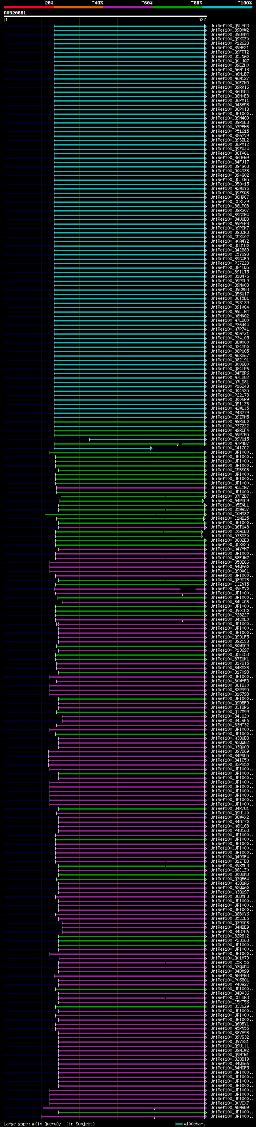This screenshot has width=256, height=1127.
Task: Click the purple ~60% legend color bar
Action: (128, 7)
